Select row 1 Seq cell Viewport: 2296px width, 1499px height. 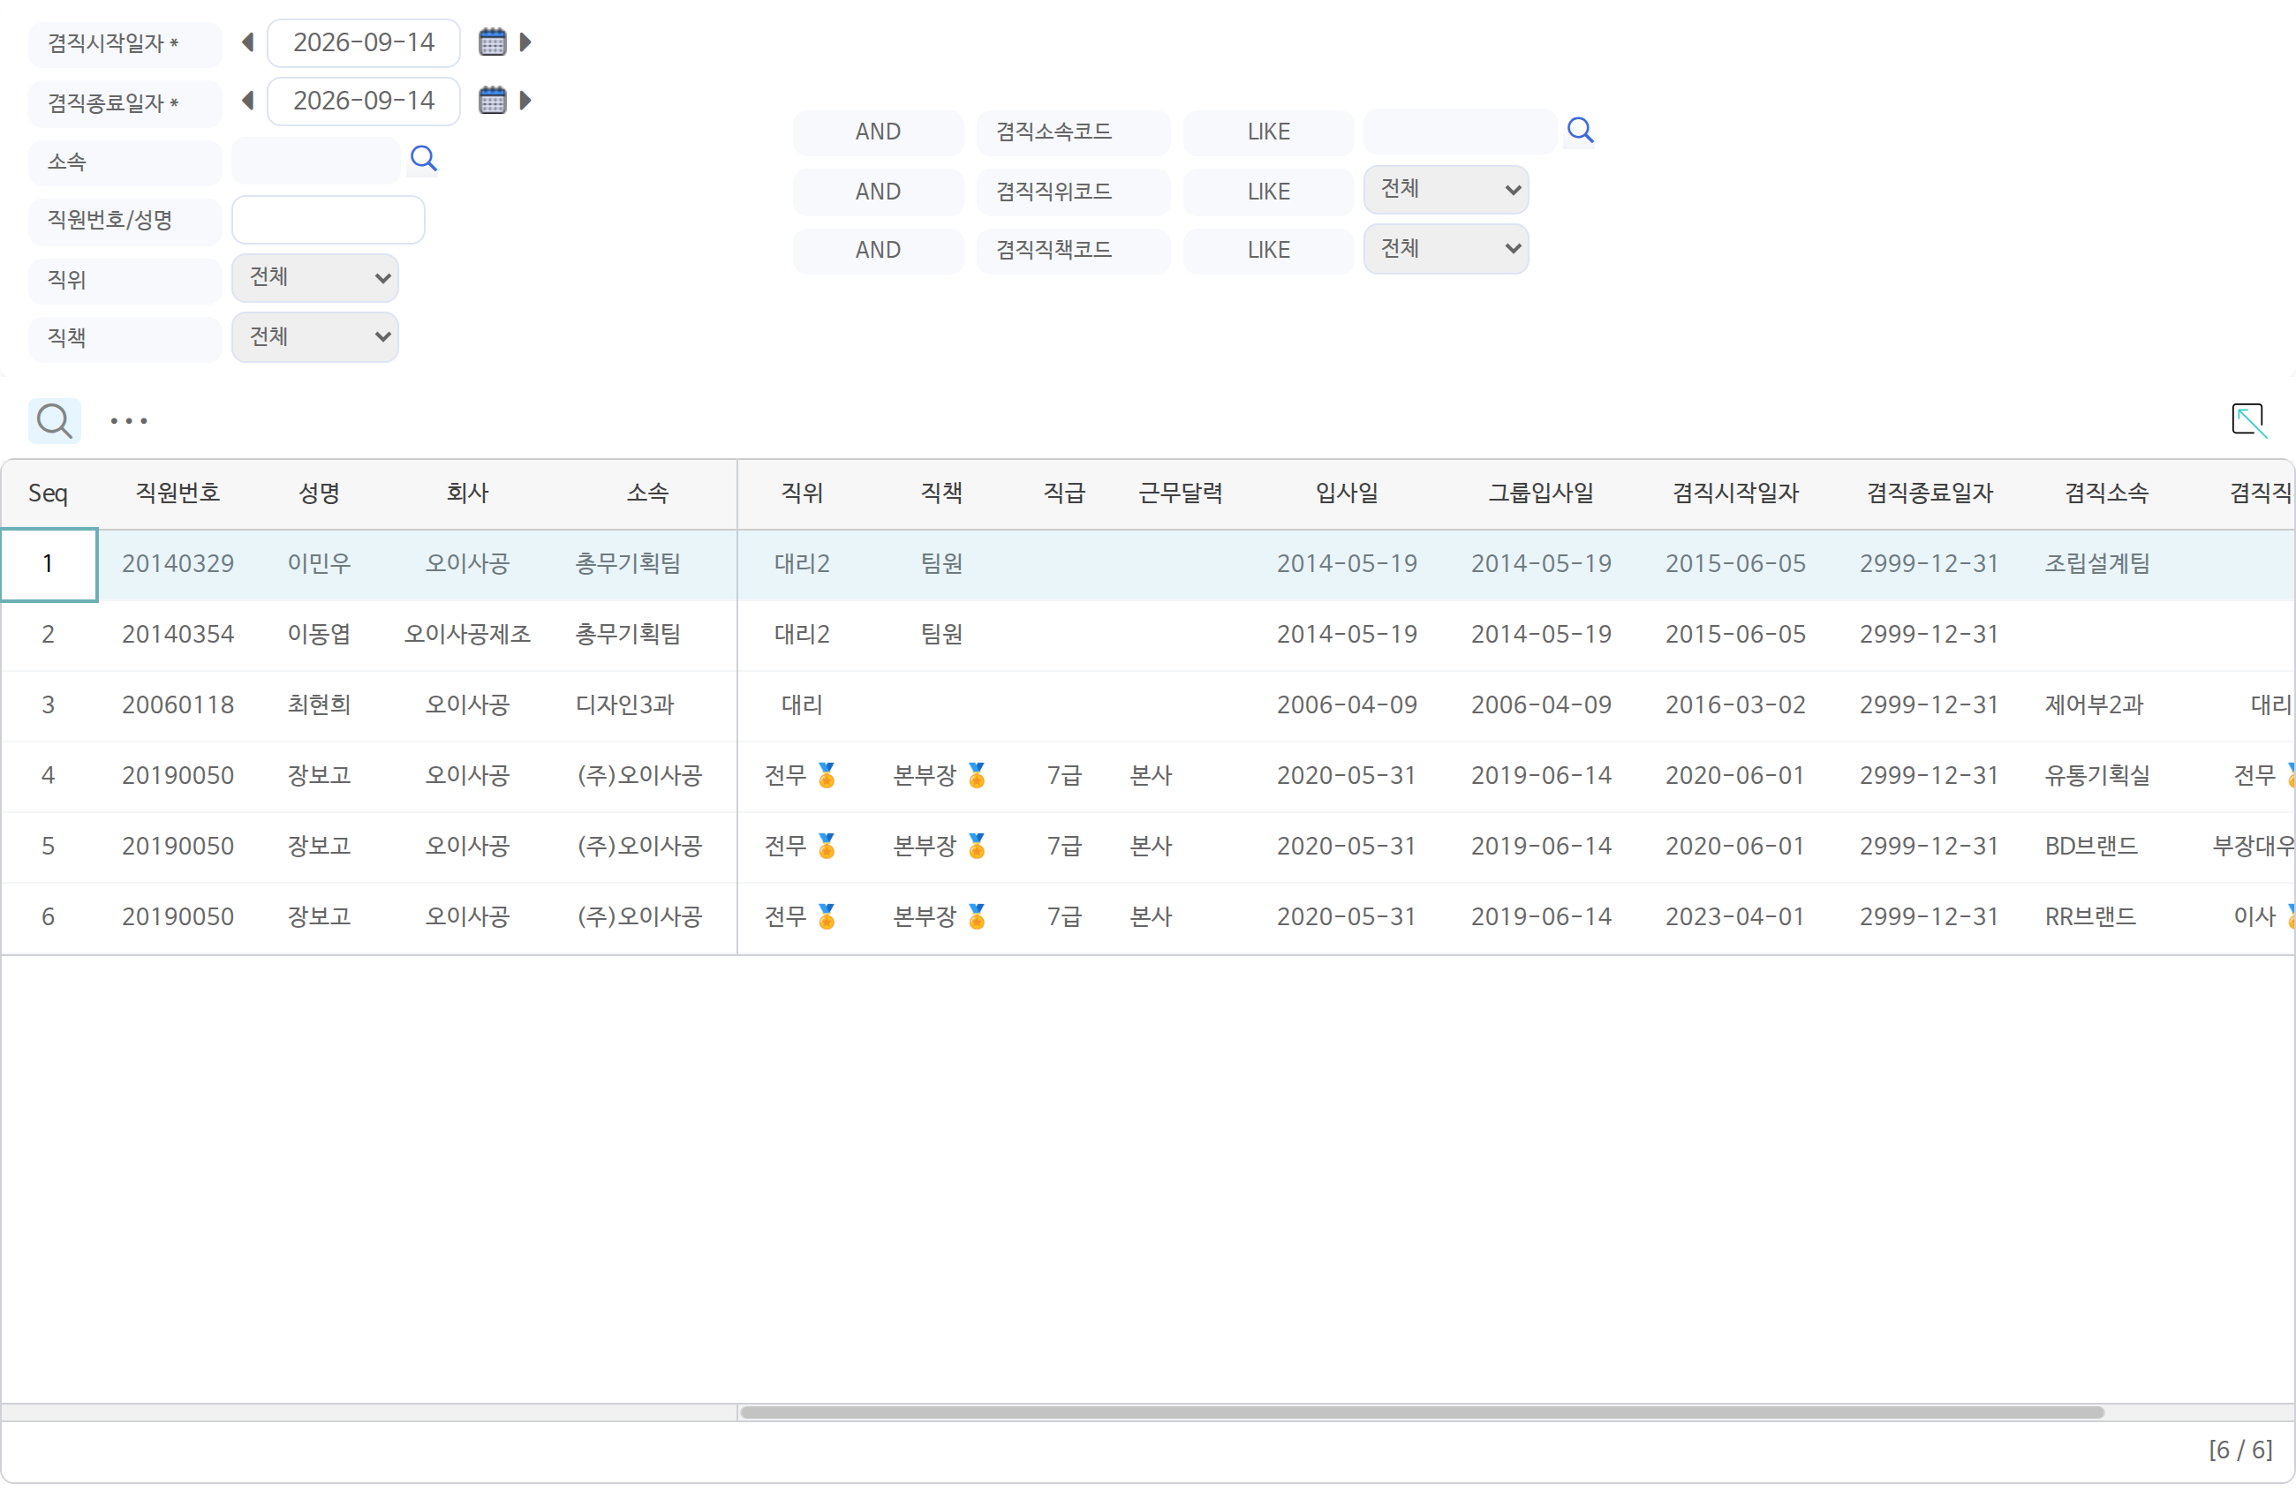49,564
